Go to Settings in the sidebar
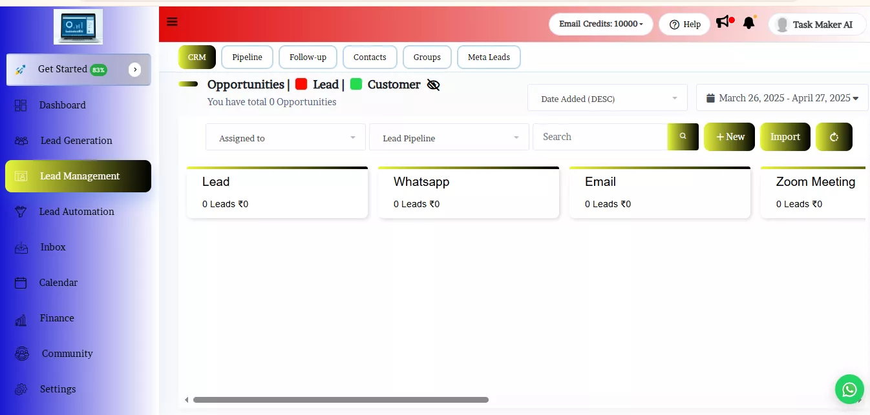 click(58, 389)
